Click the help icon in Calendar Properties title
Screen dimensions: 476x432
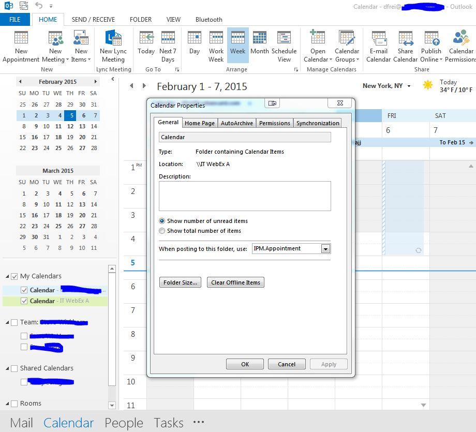click(272, 103)
